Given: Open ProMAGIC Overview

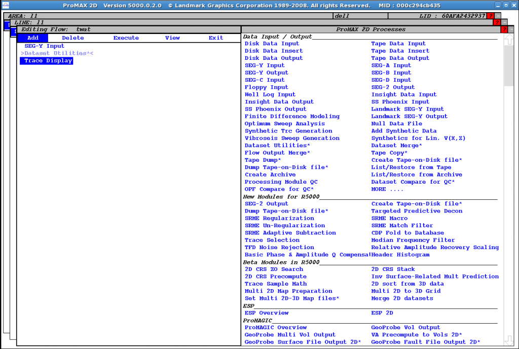Looking at the screenshot, I should pos(276,328).
